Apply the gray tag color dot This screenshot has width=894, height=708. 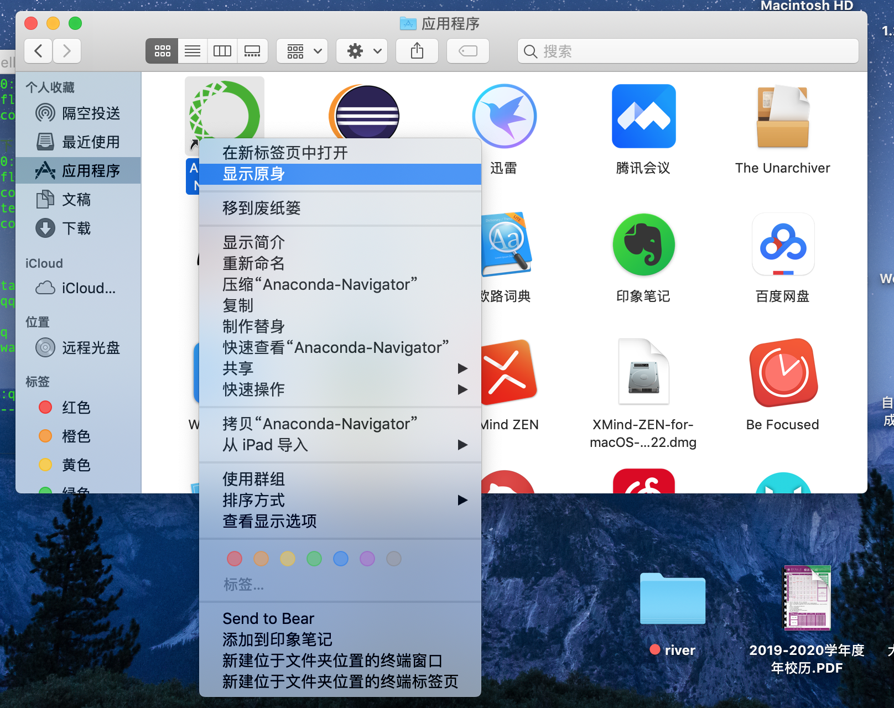394,559
